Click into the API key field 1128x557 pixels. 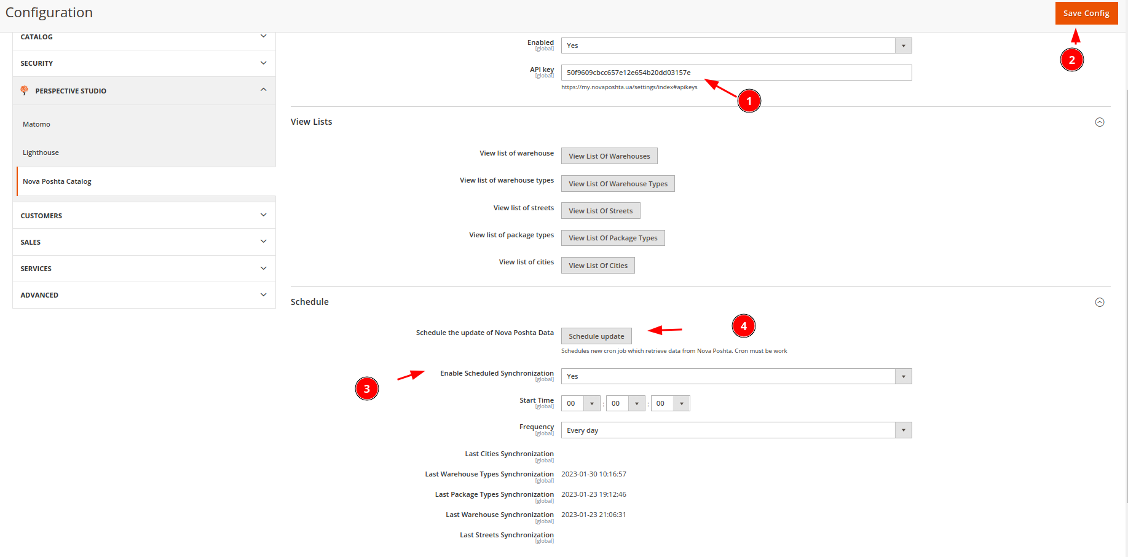coord(736,73)
